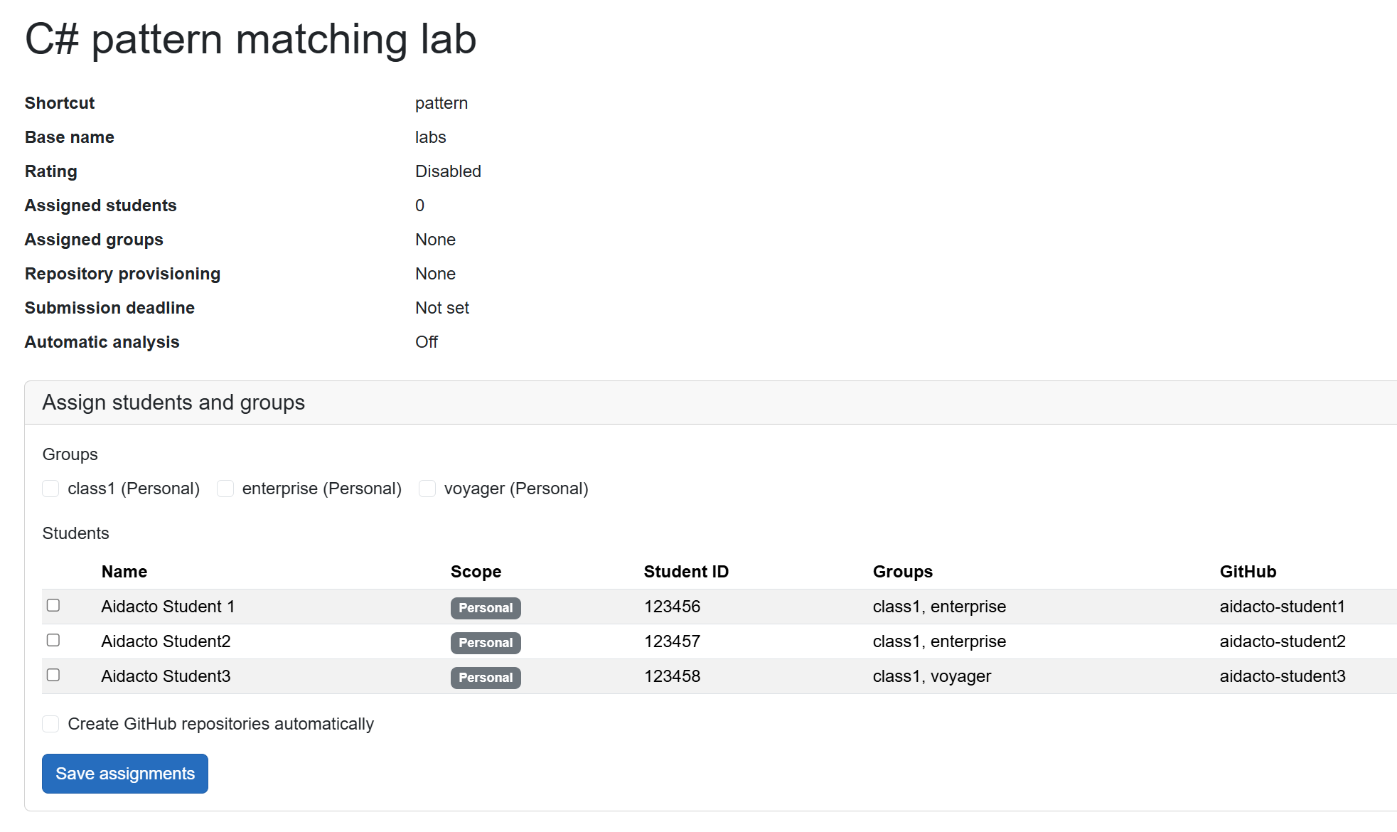1397x832 pixels.
Task: Click the base name value 'labs'
Action: 431,137
